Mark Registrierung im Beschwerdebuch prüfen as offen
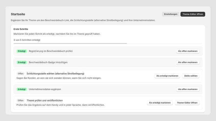This screenshot has width=216, height=121. pos(188,51)
